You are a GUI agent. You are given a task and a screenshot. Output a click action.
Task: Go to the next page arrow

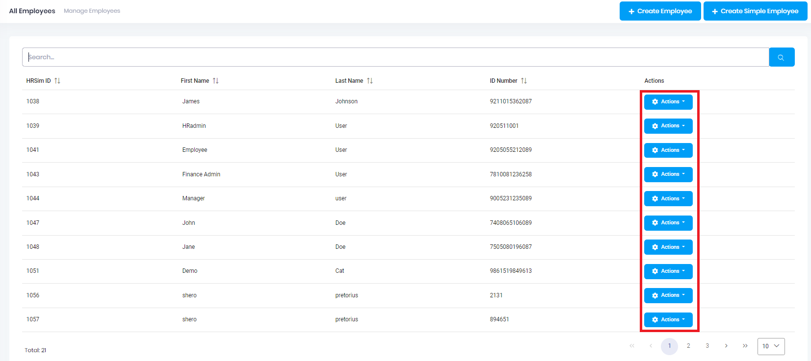pyautogui.click(x=726, y=346)
